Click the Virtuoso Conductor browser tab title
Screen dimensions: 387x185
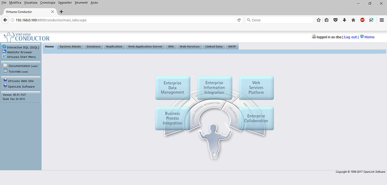[19, 12]
